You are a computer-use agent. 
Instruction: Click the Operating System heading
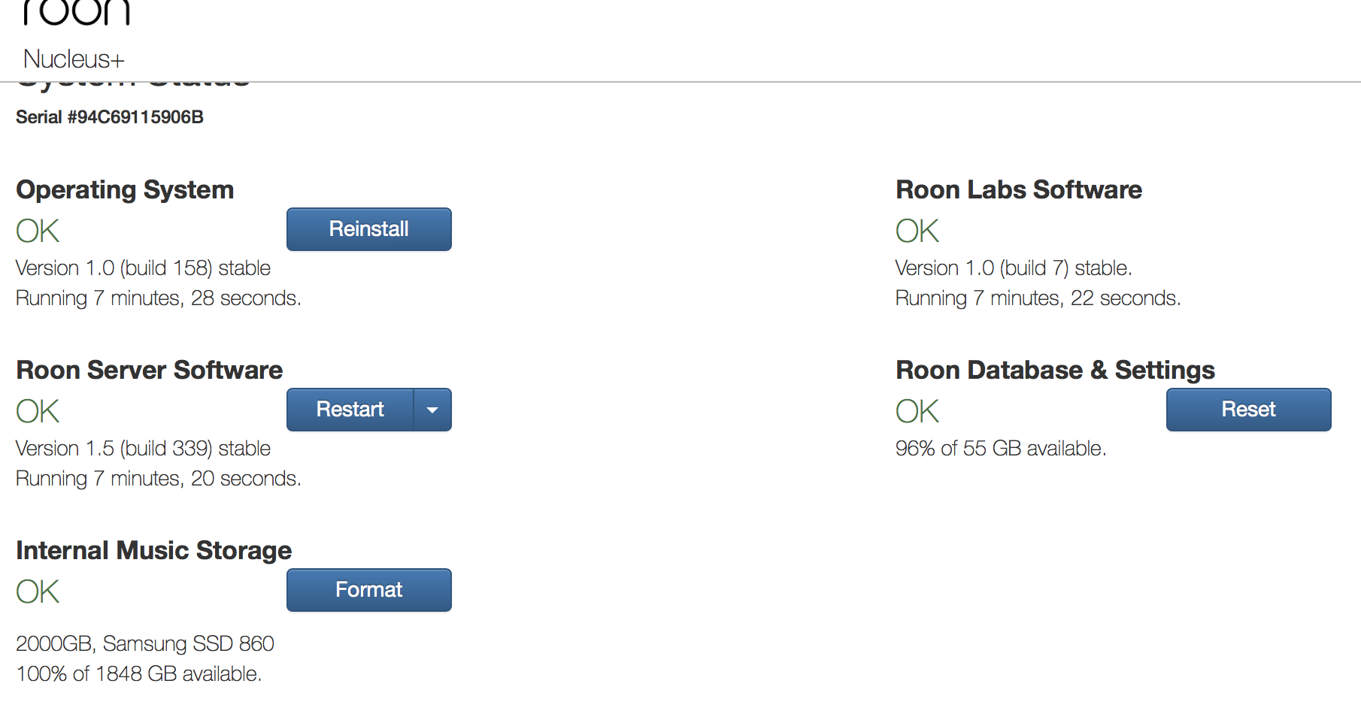coord(125,189)
